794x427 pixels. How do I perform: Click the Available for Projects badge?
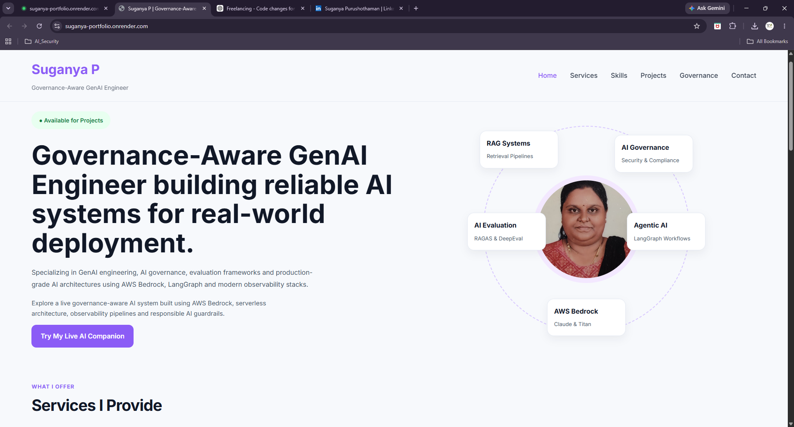tap(71, 120)
